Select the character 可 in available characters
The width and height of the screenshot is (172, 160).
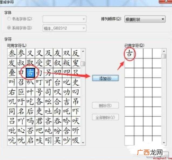point(49,82)
